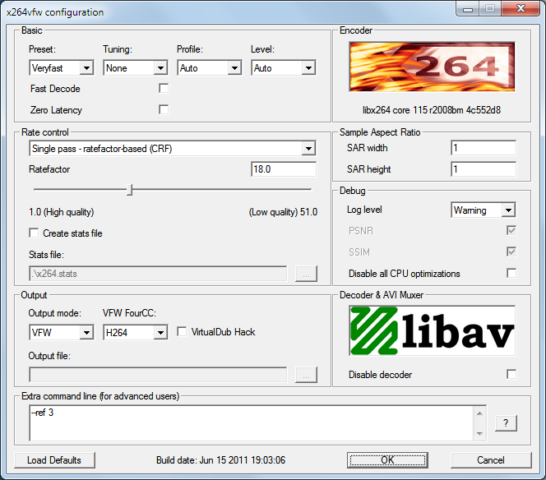Click in the Extra command line text box
The image size is (546, 480).
tap(252, 423)
